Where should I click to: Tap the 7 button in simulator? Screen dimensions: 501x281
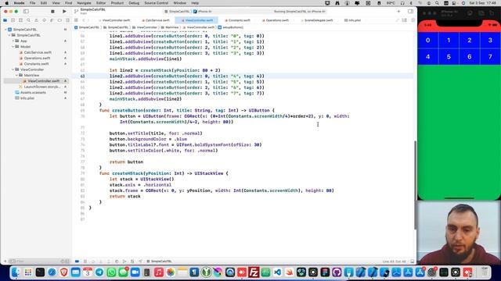(490, 57)
